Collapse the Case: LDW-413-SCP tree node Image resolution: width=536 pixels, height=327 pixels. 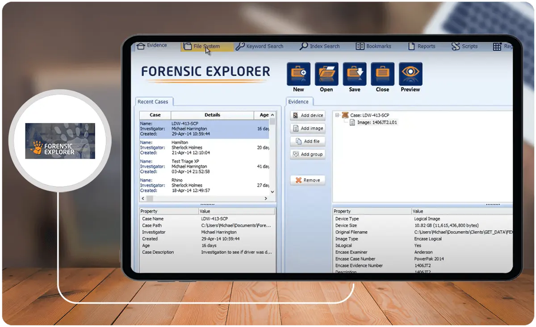pos(338,115)
